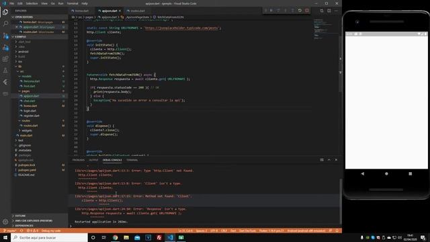Open the Search view in the activity bar

point(5,24)
